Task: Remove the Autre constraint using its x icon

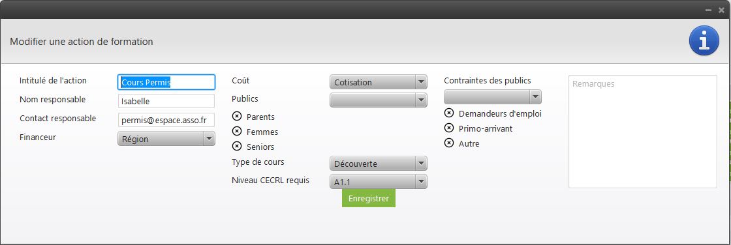Action: click(x=449, y=143)
